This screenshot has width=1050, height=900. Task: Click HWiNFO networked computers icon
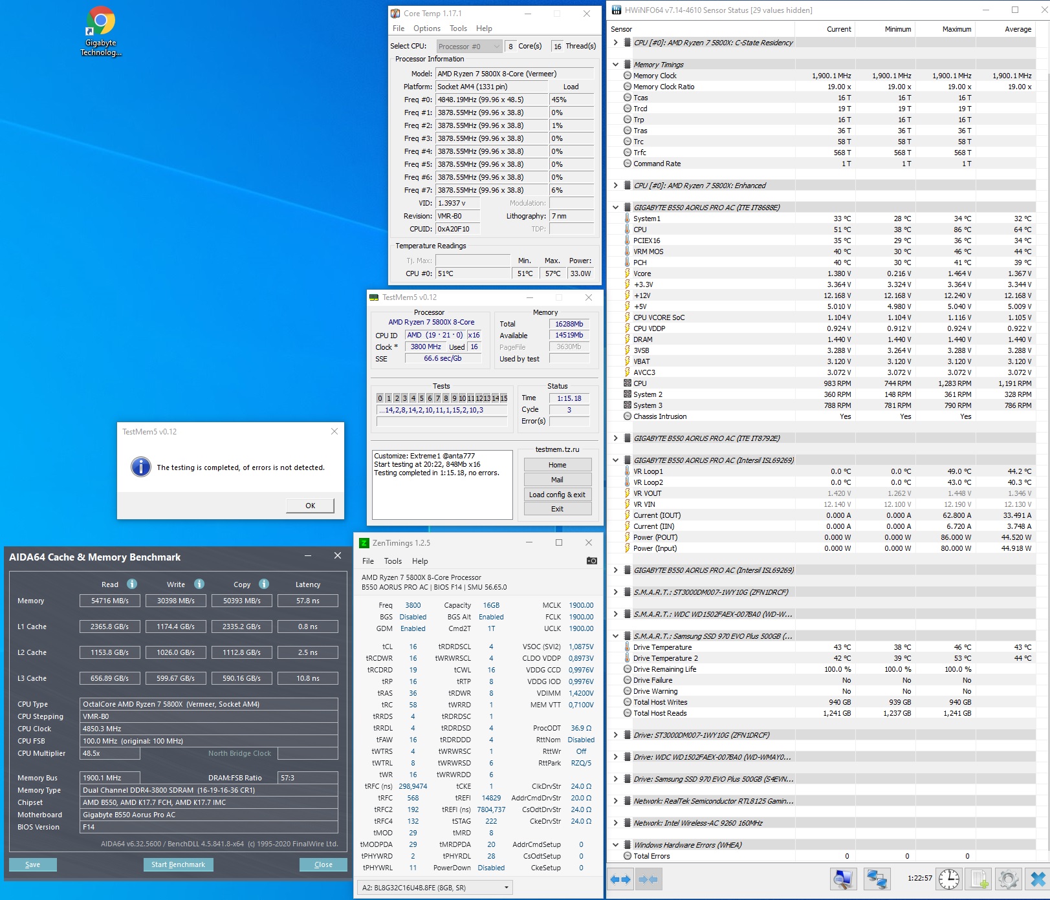[x=877, y=879]
